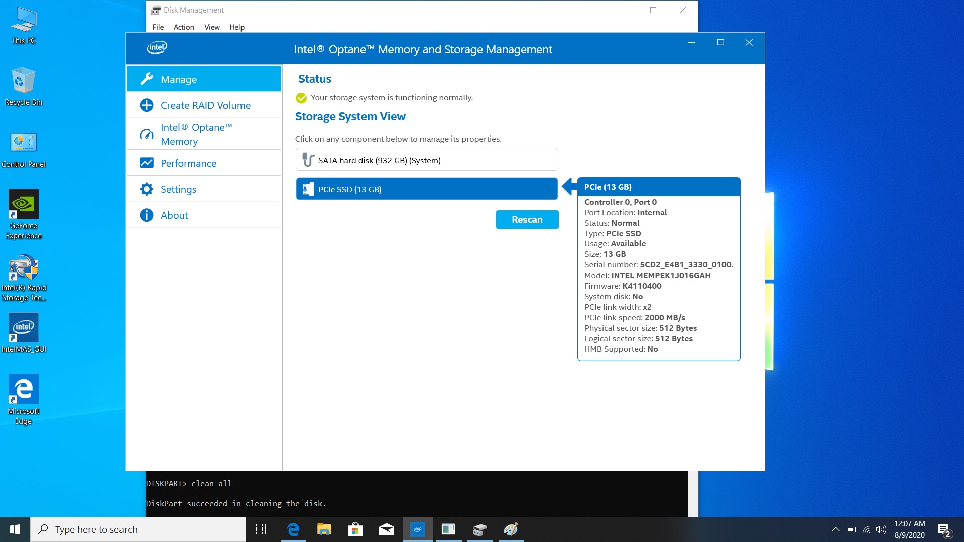Image resolution: width=964 pixels, height=542 pixels.
Task: Click the Windows Start button
Action: click(15, 529)
